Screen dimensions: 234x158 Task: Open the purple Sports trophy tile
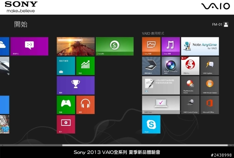pos(76,85)
